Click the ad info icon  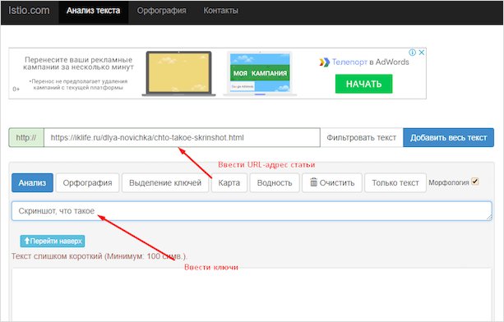(x=413, y=53)
